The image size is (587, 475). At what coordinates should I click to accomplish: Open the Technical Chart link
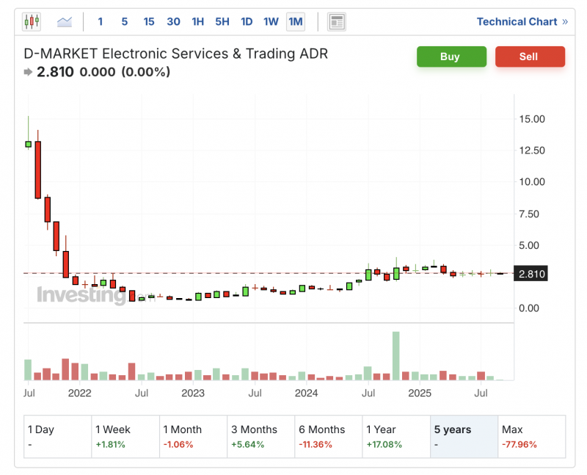click(517, 22)
